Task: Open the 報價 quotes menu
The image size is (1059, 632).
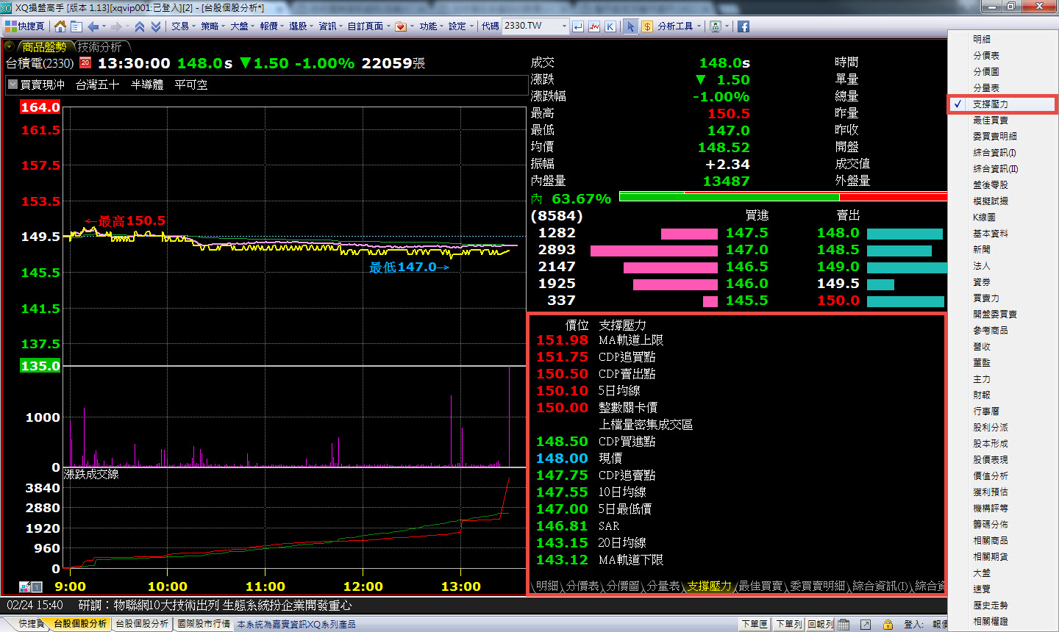Action: click(x=271, y=26)
